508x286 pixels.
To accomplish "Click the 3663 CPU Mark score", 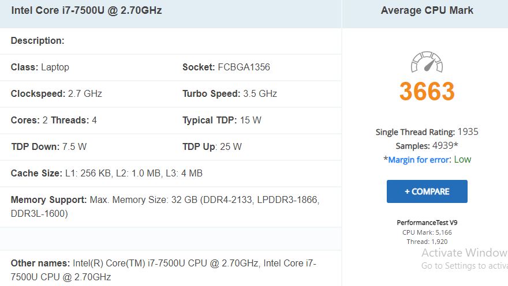I will pyautogui.click(x=427, y=91).
